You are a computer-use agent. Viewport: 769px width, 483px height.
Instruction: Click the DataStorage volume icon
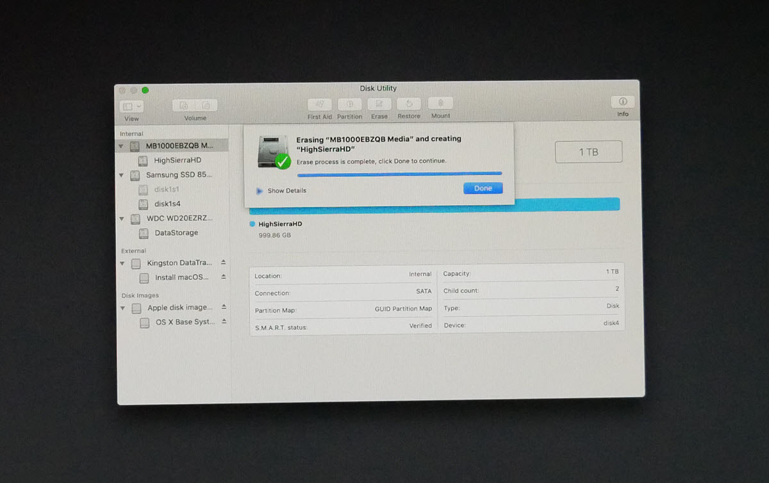pos(144,234)
